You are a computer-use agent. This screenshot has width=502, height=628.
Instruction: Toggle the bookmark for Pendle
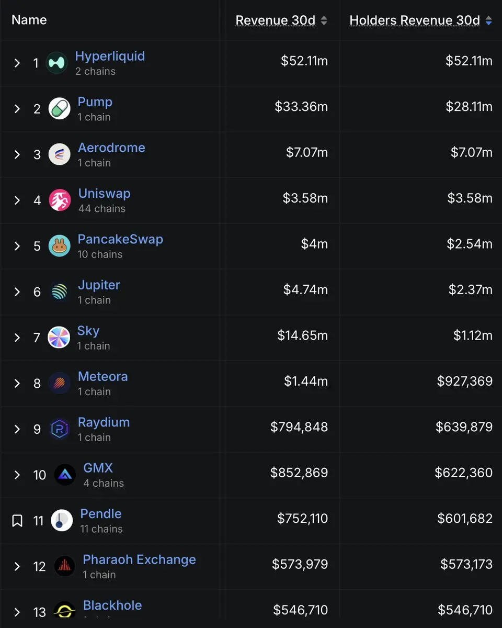tap(17, 521)
